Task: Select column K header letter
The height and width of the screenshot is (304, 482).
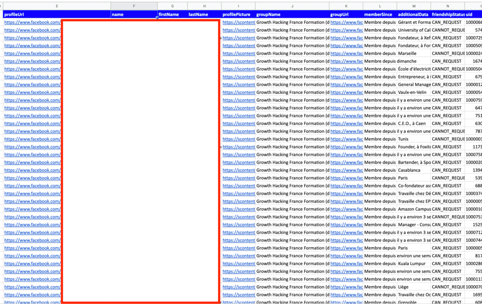Action: point(346,6)
